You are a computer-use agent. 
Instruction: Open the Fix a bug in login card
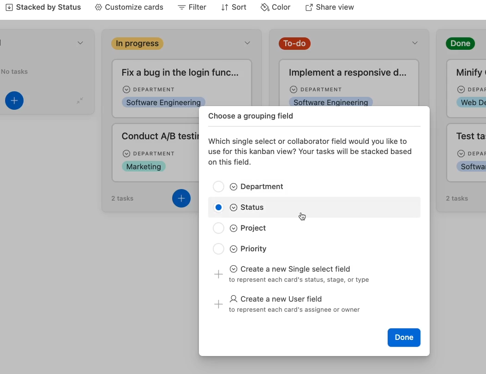point(182,89)
